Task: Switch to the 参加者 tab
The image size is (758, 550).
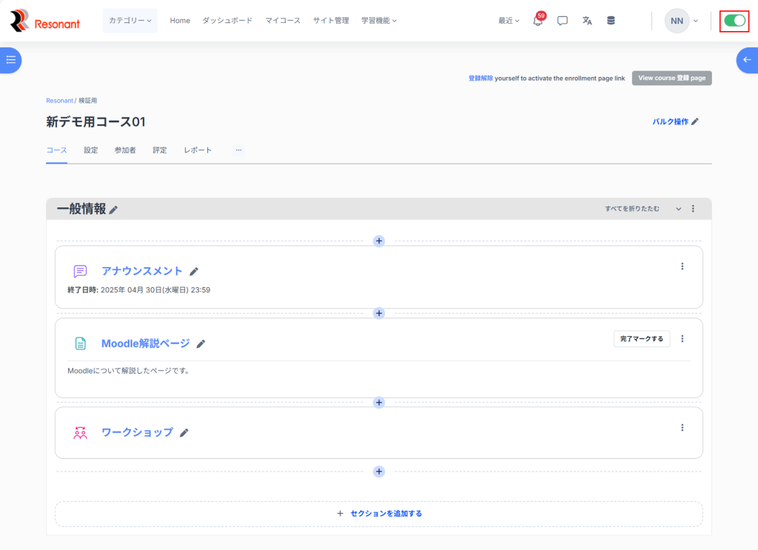Action: [125, 150]
